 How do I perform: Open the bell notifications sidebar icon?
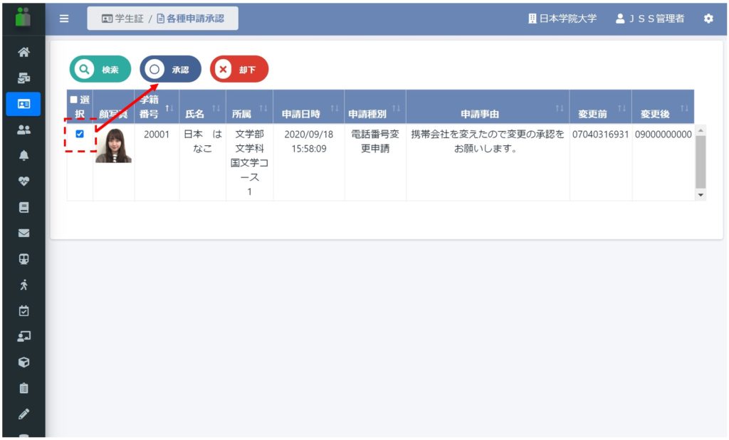23,156
